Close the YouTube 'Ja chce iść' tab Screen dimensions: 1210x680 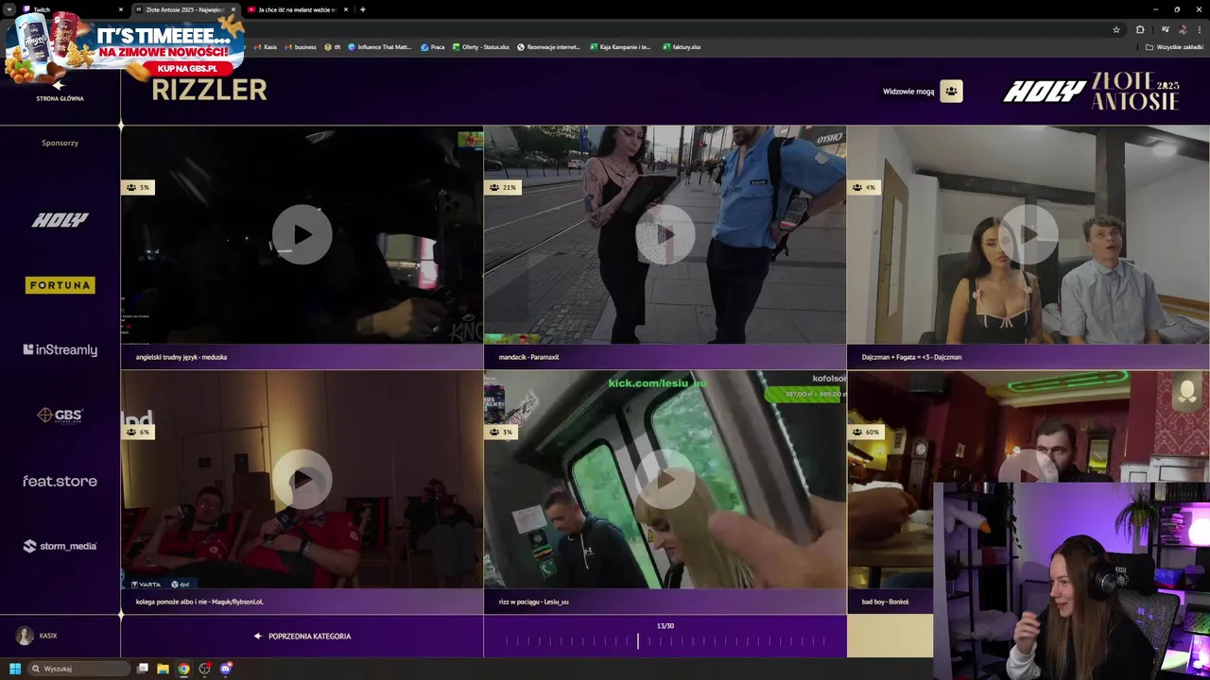(346, 9)
